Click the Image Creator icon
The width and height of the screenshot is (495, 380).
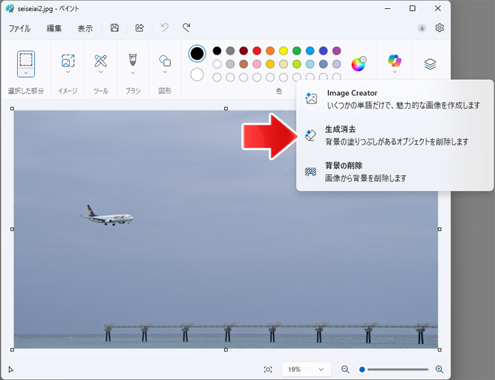(311, 98)
